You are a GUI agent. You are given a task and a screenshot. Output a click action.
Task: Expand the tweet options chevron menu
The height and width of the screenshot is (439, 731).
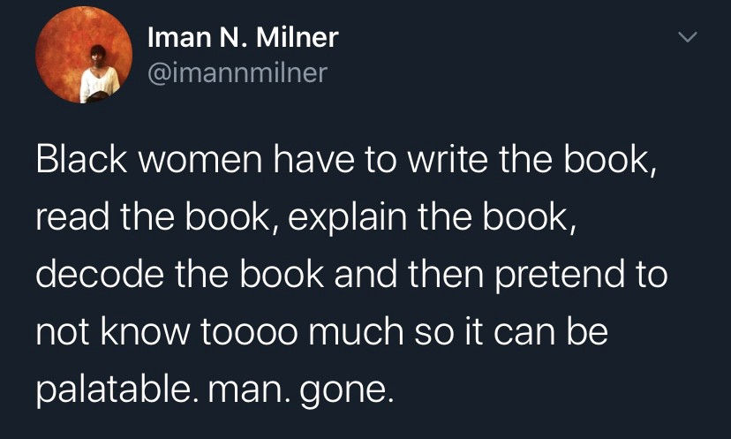[x=687, y=37]
